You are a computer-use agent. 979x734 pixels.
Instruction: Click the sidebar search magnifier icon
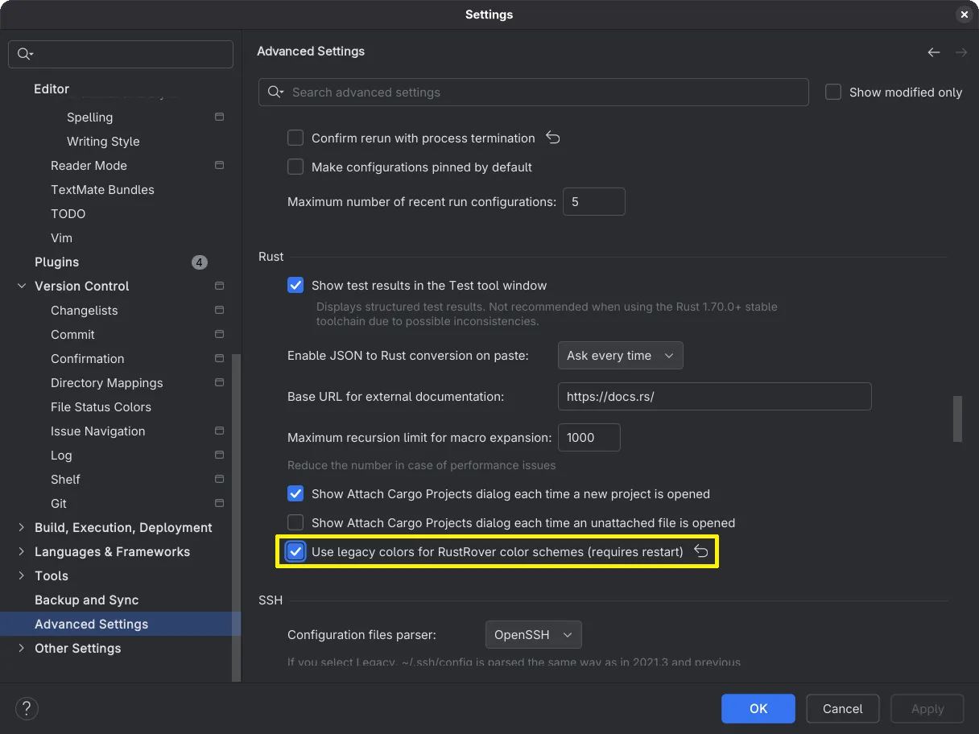(x=24, y=54)
